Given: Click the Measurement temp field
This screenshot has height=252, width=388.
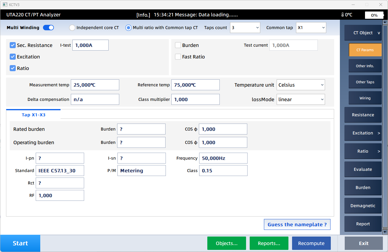Looking at the screenshot, I should [95, 85].
